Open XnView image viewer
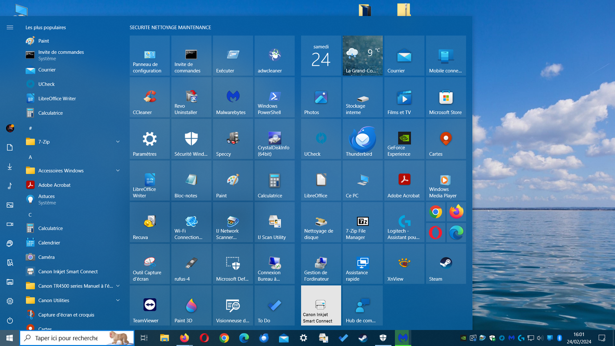Image resolution: width=615 pixels, height=346 pixels. coord(404,264)
